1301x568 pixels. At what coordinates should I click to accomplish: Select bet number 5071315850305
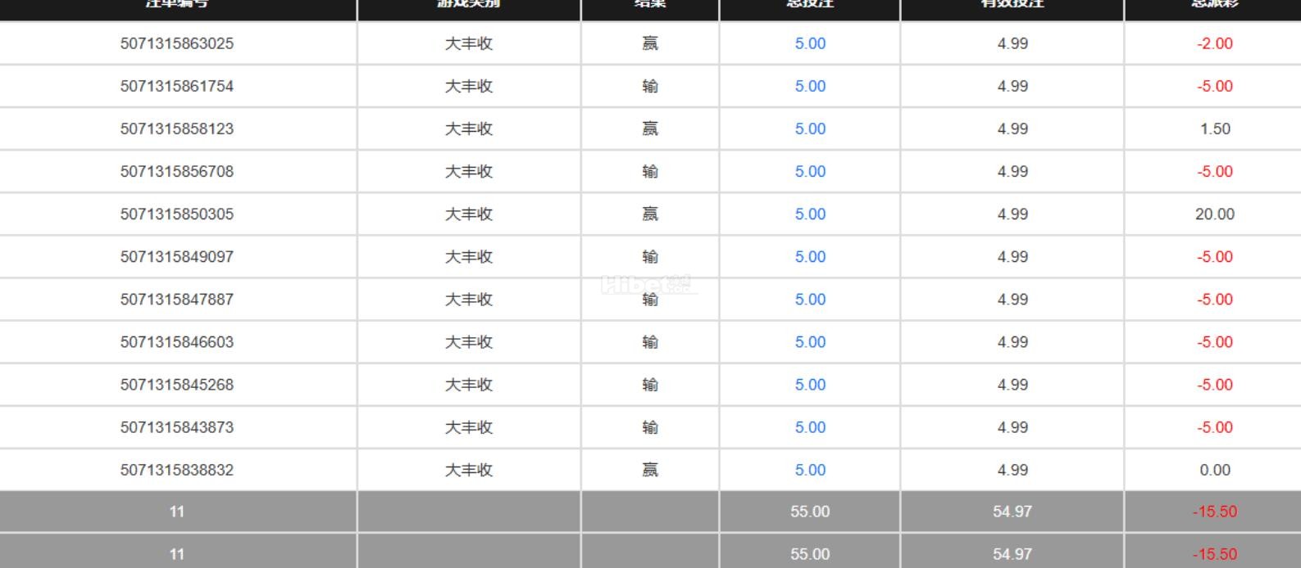(x=177, y=214)
